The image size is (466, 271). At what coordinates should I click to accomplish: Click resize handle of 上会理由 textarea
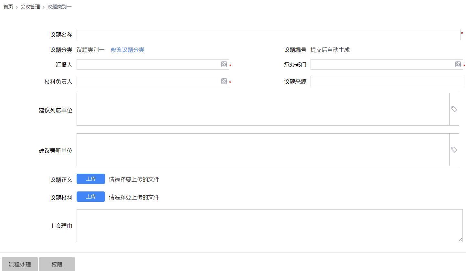pos(461,240)
